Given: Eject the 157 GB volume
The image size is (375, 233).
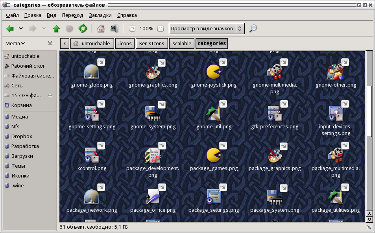Looking at the screenshot, I should point(50,96).
